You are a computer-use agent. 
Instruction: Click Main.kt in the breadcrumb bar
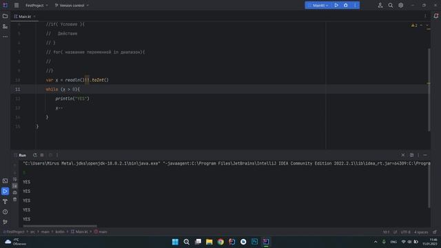[x=79, y=232]
